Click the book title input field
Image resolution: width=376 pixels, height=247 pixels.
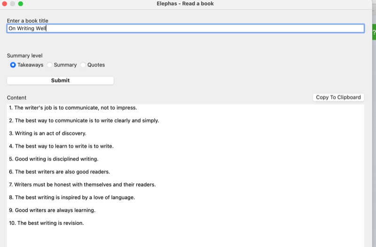[x=185, y=29]
